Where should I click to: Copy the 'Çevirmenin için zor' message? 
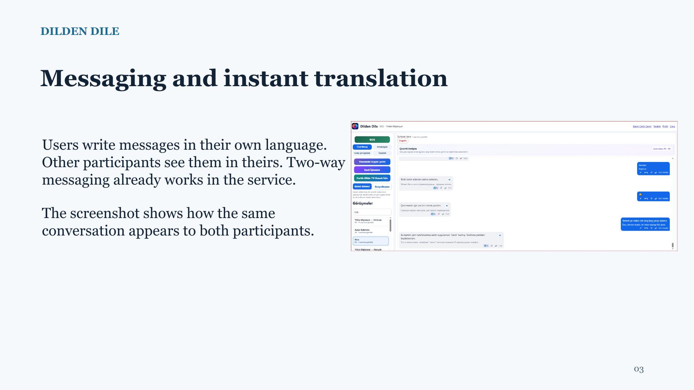439,214
